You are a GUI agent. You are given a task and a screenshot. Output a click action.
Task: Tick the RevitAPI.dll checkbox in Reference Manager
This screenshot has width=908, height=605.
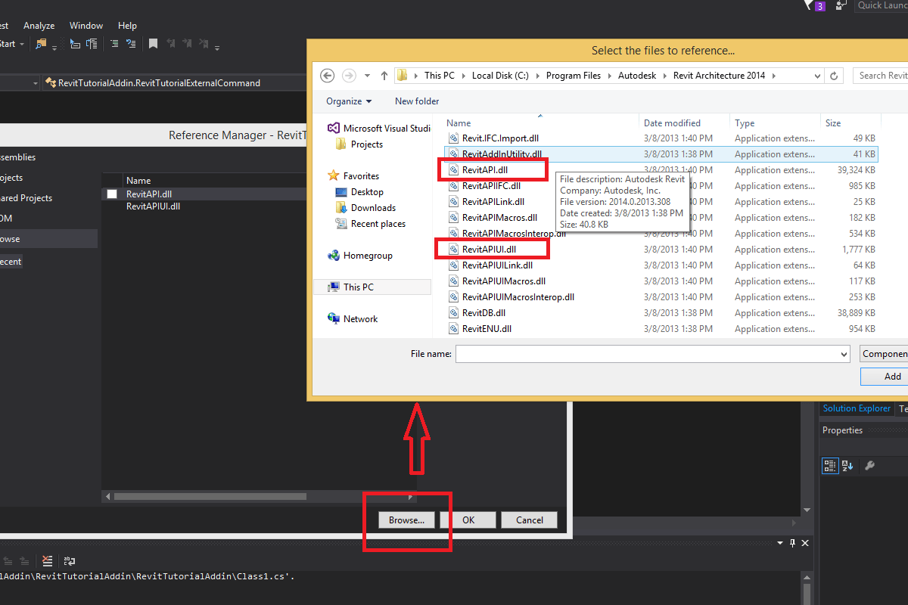click(112, 194)
